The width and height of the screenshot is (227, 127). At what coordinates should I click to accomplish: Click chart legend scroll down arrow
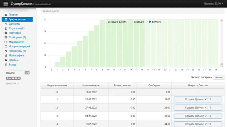click(222, 66)
